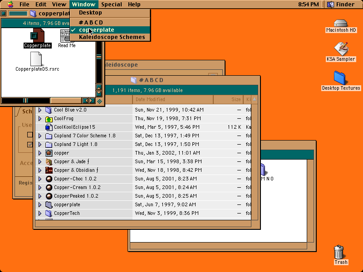Click the '112 K' size value
363x272 pixels.
click(x=234, y=127)
